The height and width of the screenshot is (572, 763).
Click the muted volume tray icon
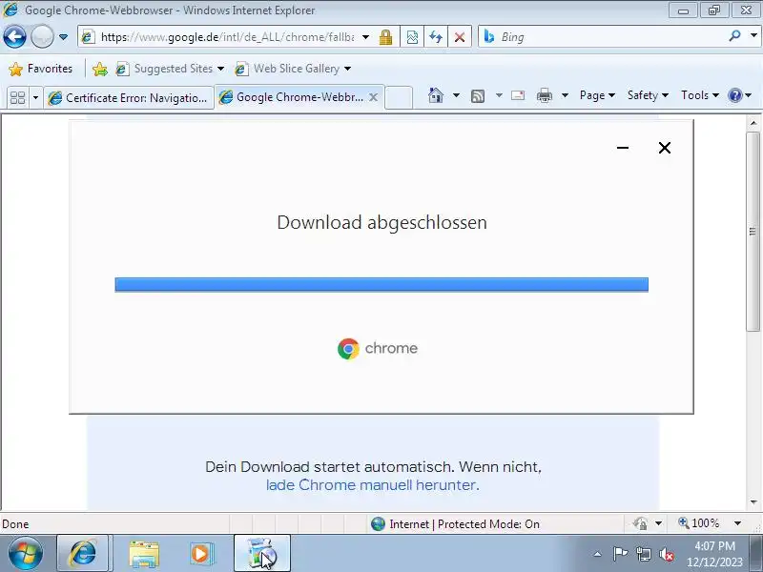[667, 554]
